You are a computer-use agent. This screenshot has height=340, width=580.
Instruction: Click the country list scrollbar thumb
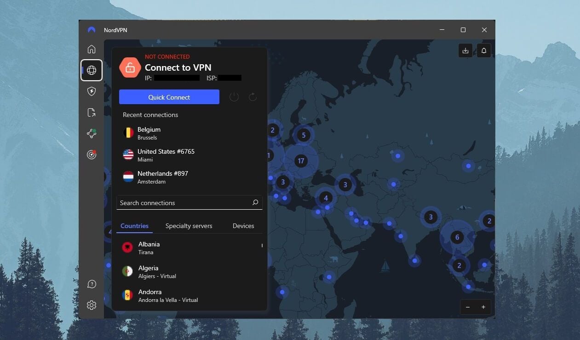tap(262, 245)
